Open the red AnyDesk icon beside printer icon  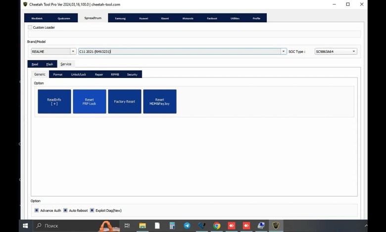[246, 226]
